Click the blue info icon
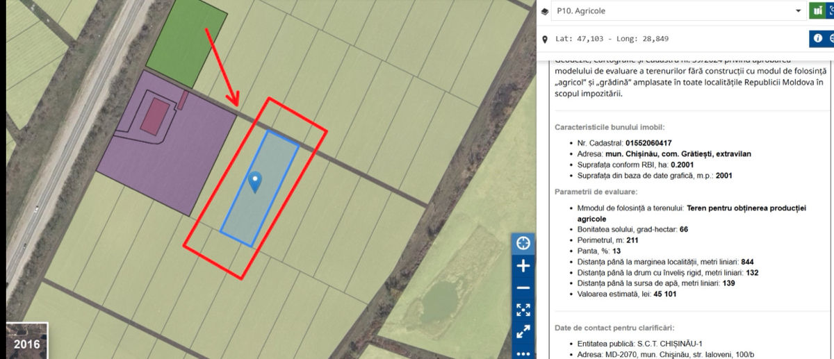 tap(817, 38)
